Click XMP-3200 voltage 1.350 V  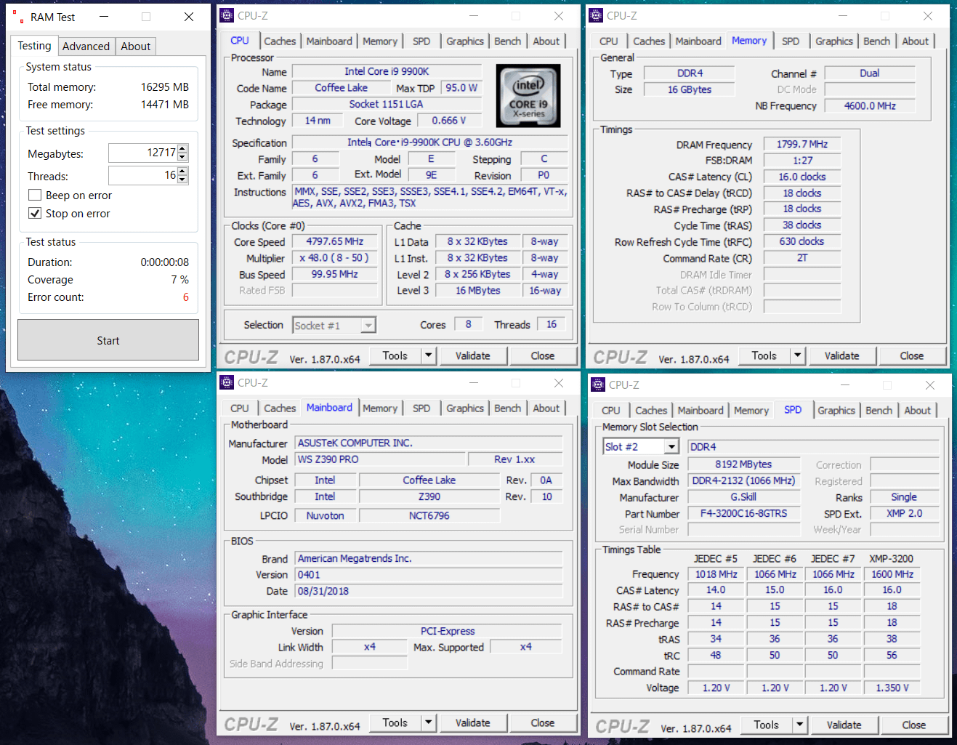[892, 688]
